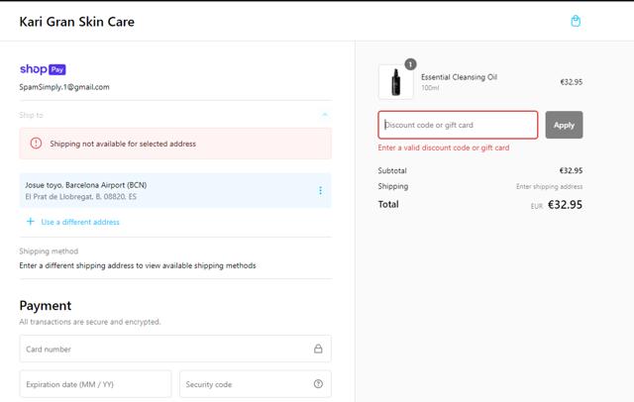This screenshot has height=402, width=634.
Task: Click the Total €32.95 amount
Action: pos(565,204)
